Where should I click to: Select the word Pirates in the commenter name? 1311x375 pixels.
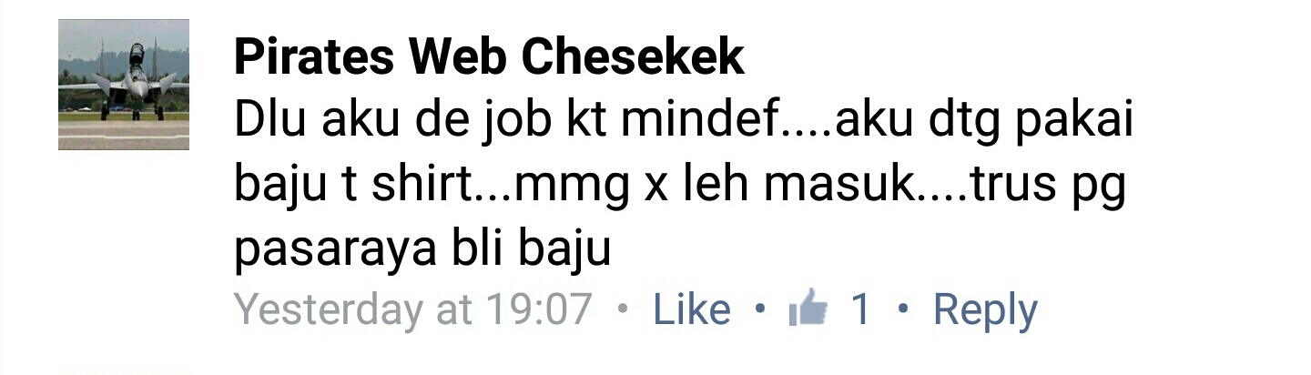coord(315,58)
